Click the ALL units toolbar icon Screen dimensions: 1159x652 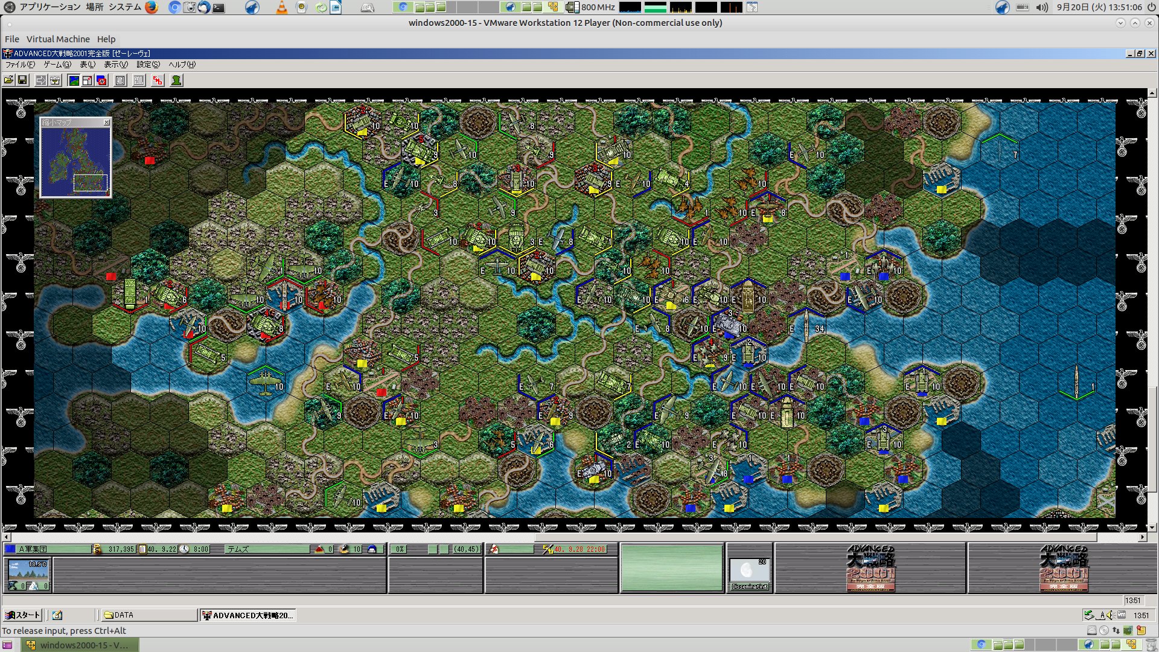coord(139,80)
